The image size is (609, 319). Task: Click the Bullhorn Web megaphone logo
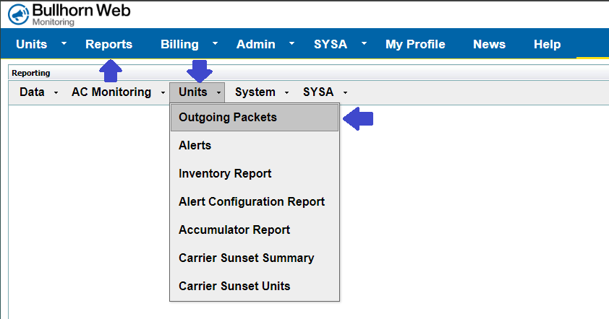pos(18,14)
